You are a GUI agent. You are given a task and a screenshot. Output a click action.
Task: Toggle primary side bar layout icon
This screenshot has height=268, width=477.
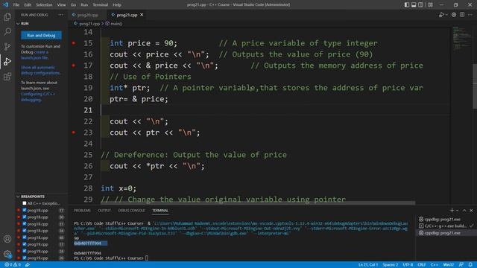click(407, 4)
